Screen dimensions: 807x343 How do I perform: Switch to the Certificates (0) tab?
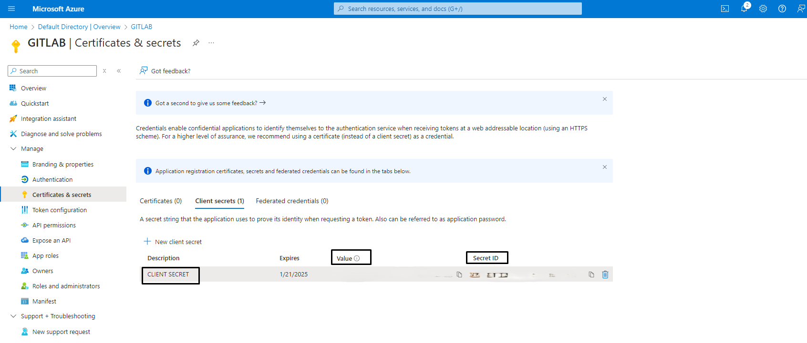(x=161, y=201)
